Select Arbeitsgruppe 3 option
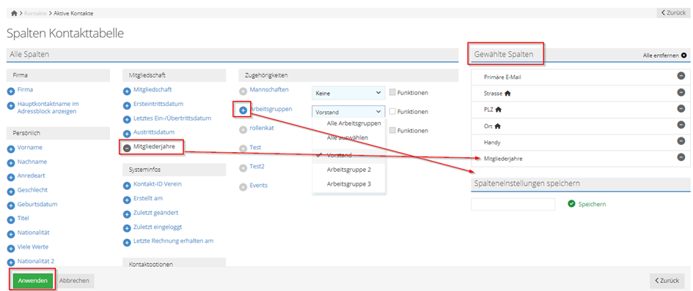 pos(349,184)
